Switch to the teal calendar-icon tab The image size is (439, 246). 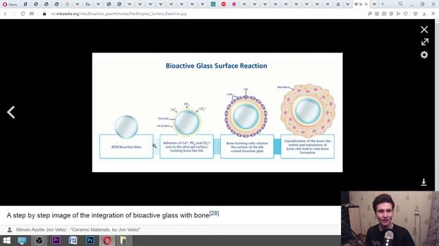click(x=213, y=4)
